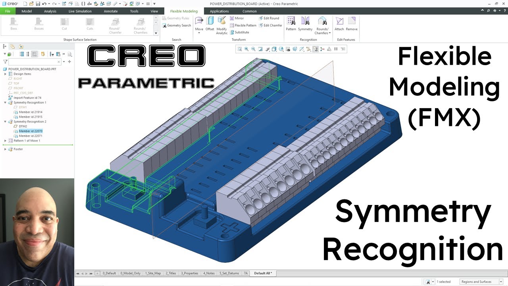The width and height of the screenshot is (508, 286).
Task: Add a new bottom tab with plus button
Action: pyautogui.click(x=98, y=273)
